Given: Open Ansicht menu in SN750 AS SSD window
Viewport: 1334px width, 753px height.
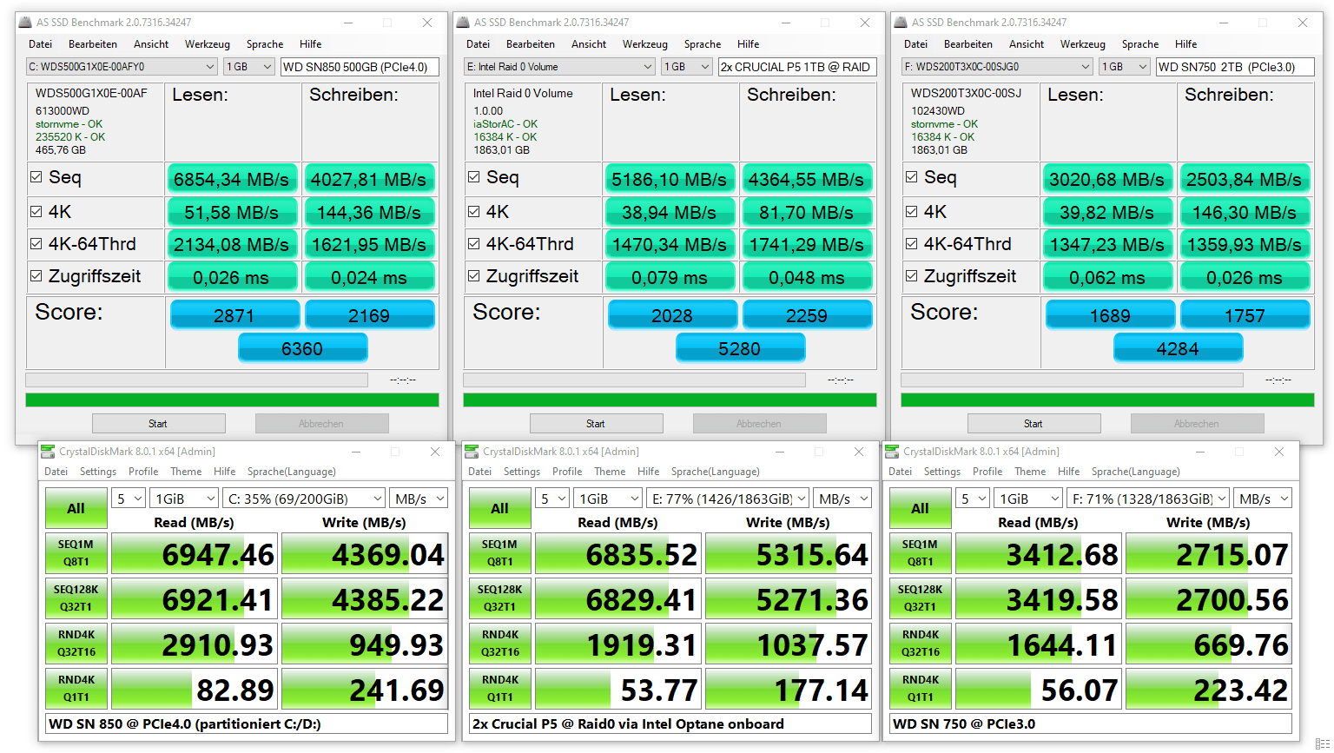Looking at the screenshot, I should coord(1027,44).
